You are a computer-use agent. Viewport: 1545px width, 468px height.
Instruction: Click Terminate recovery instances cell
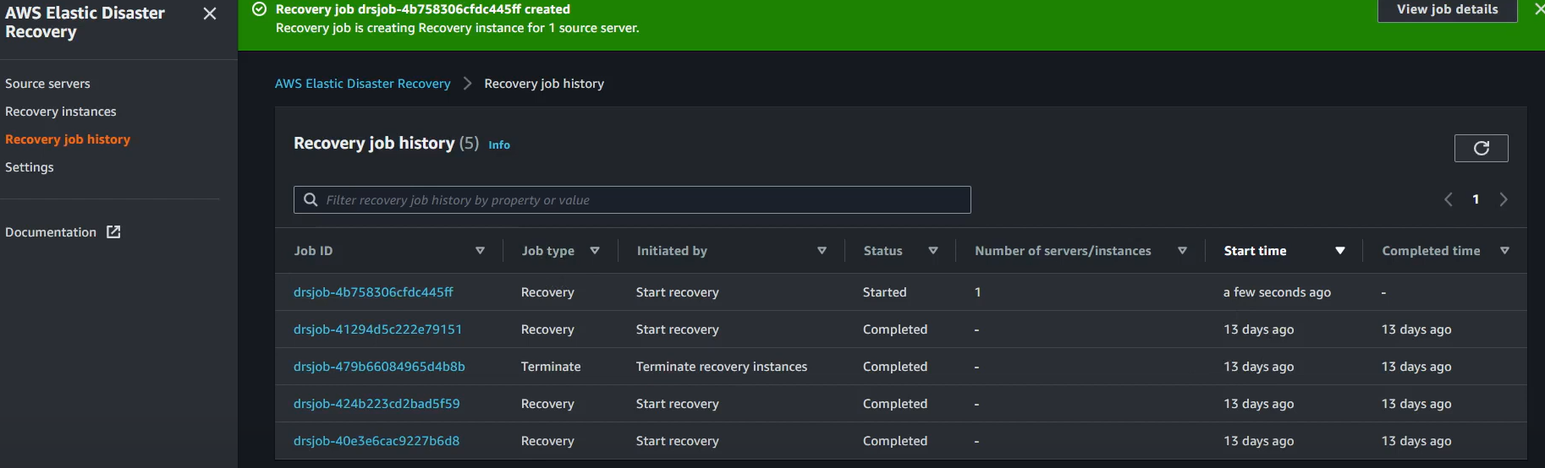coord(722,366)
